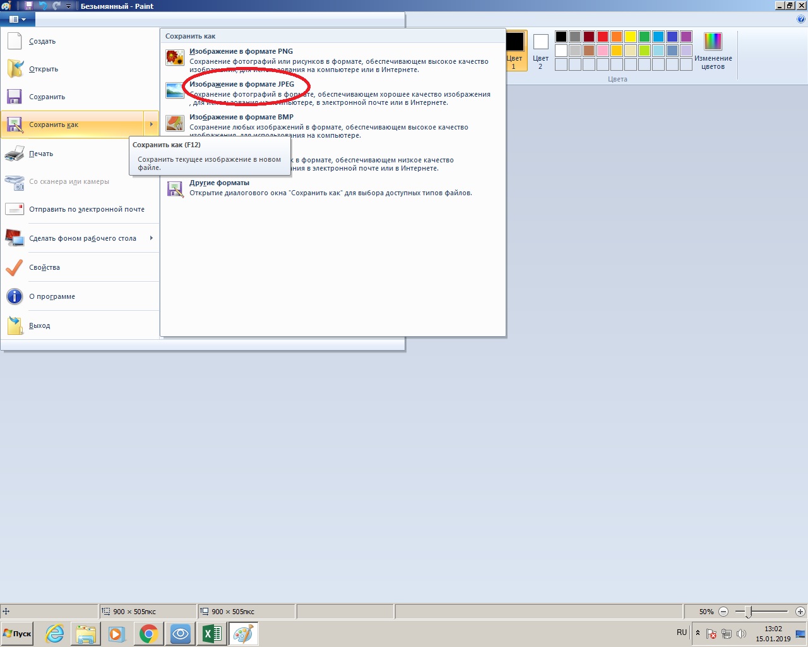
Task: Choose Создать from the file menu
Action: tap(80, 41)
